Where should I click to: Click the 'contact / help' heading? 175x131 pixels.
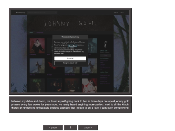(104, 72)
